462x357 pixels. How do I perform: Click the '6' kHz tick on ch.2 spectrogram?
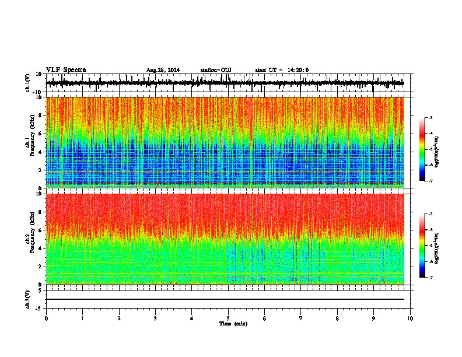[41, 230]
